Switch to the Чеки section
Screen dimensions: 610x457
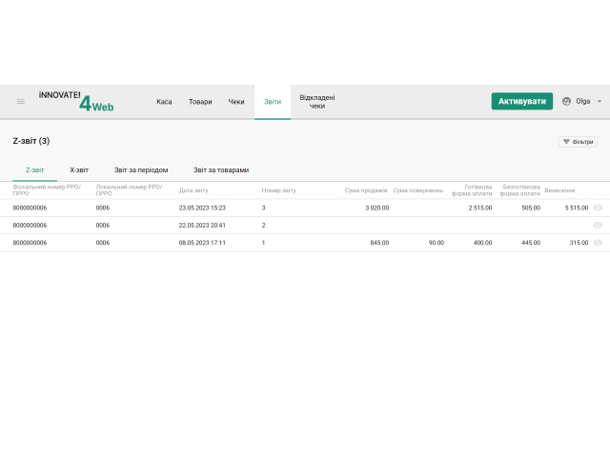[236, 101]
